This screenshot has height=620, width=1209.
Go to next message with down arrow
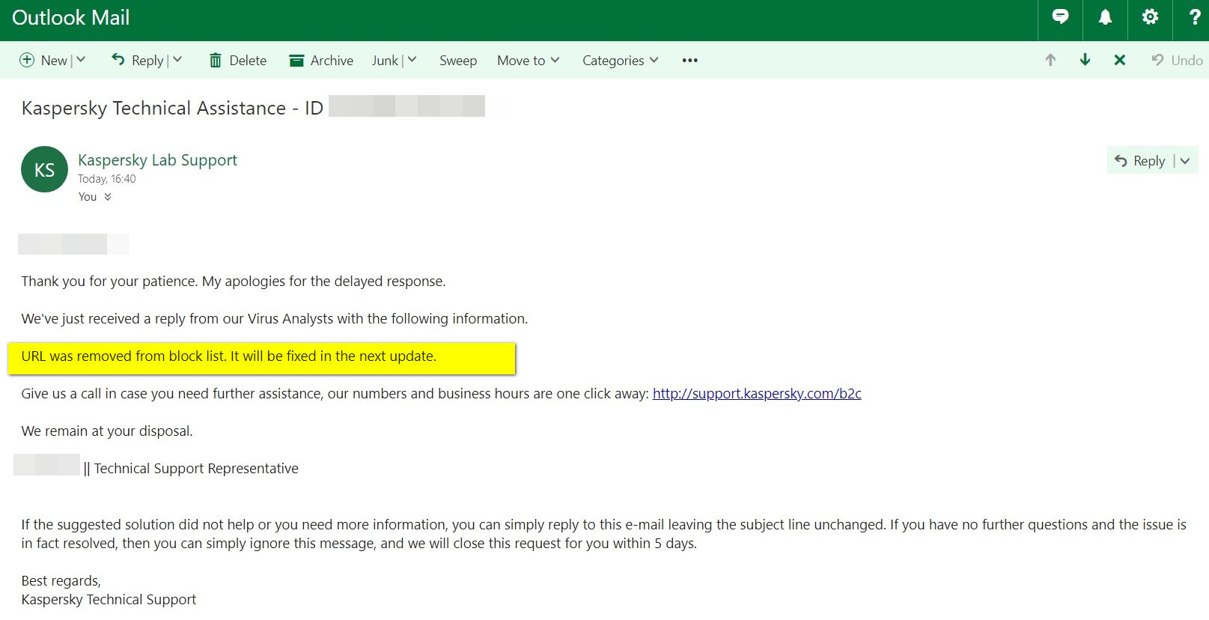coord(1085,60)
